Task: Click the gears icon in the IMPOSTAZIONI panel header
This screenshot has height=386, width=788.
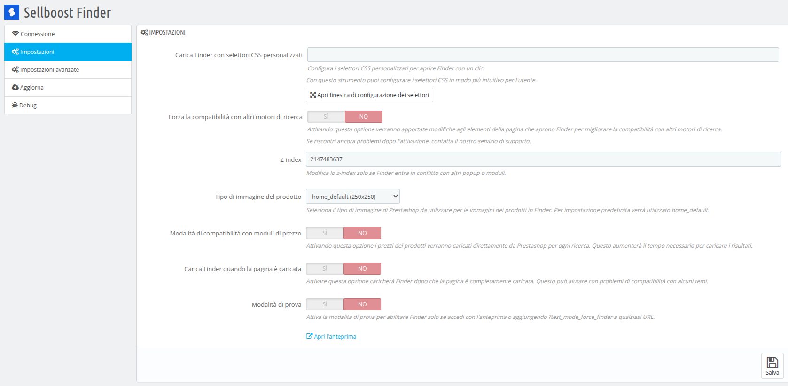Action: (x=144, y=32)
